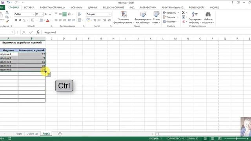Click the Insert Function fx button

38,32
